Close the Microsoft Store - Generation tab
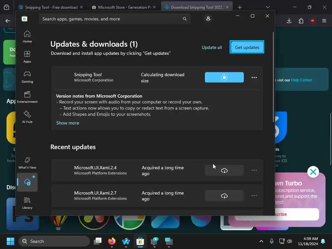 point(154,7)
